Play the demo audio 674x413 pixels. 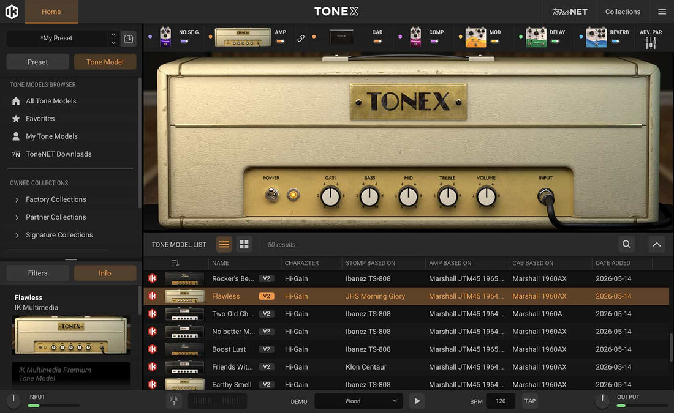(417, 401)
